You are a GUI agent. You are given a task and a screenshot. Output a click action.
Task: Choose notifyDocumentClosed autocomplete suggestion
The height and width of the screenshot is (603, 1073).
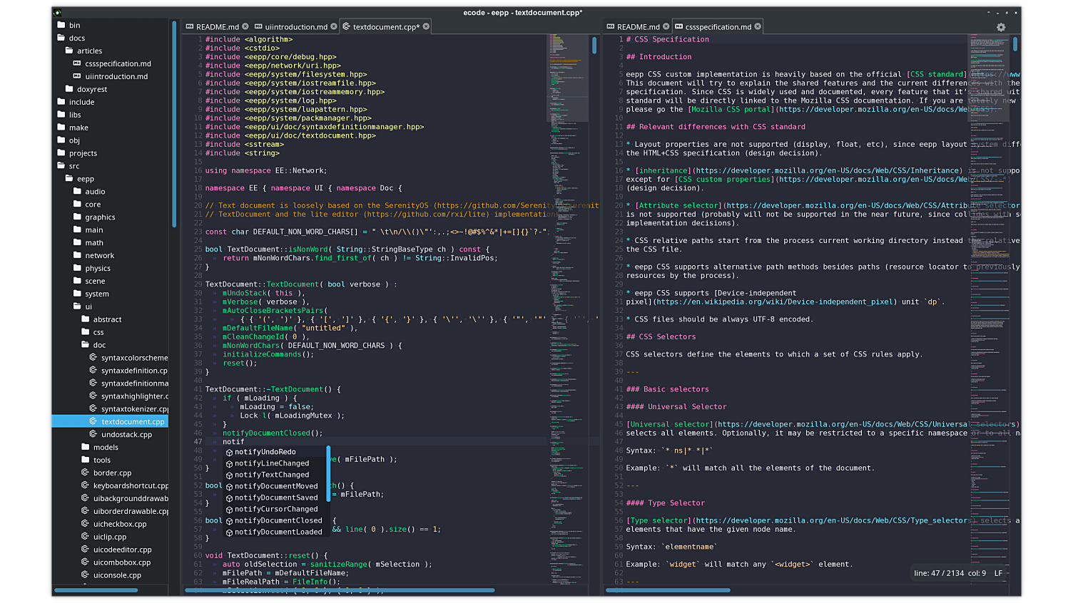click(x=275, y=520)
